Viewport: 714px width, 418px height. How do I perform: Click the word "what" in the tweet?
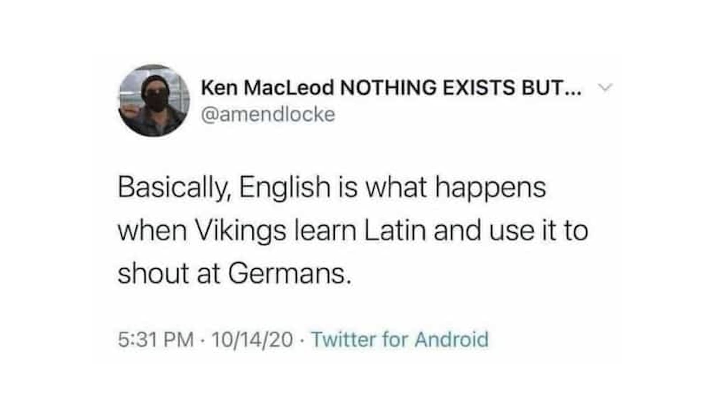tap(396, 187)
